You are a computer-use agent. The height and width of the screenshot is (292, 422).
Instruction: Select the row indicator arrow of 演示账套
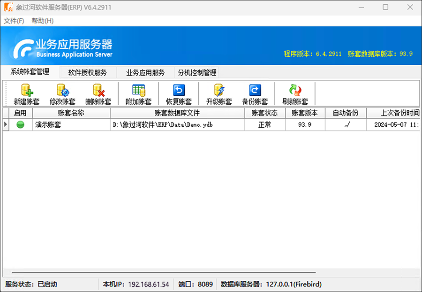(x=6, y=125)
